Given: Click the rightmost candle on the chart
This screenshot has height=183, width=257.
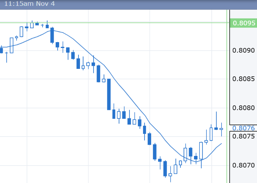Looking at the screenshot, I should point(221,129).
